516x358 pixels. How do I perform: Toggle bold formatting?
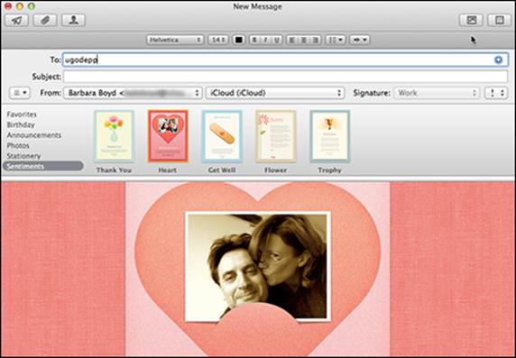[254, 40]
